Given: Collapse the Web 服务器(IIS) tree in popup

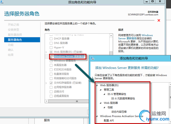Looking at the screenshot, I should point(97,85).
